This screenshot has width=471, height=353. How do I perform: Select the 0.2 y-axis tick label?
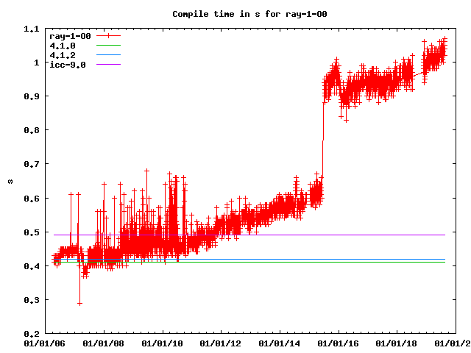point(31,334)
